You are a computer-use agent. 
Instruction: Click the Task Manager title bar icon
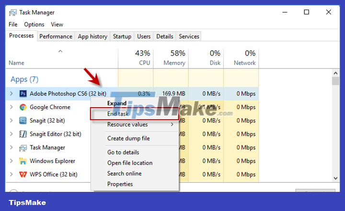(13, 12)
